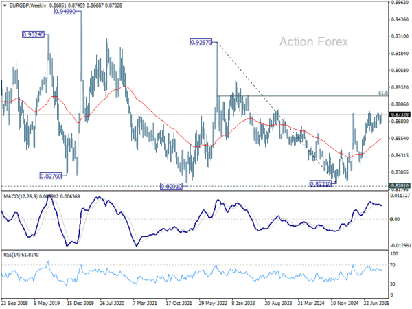This screenshot has width=412, height=309.
Task: Click the 0.82760 low price label
Action: 51,176
